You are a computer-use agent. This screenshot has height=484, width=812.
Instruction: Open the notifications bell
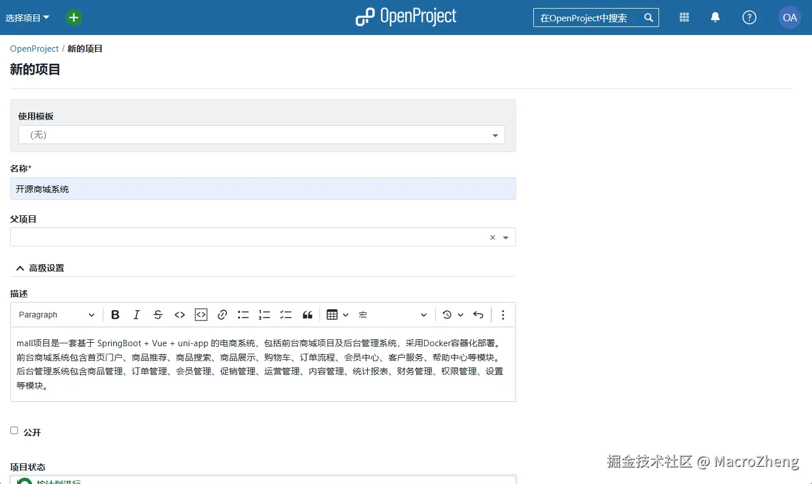(715, 18)
